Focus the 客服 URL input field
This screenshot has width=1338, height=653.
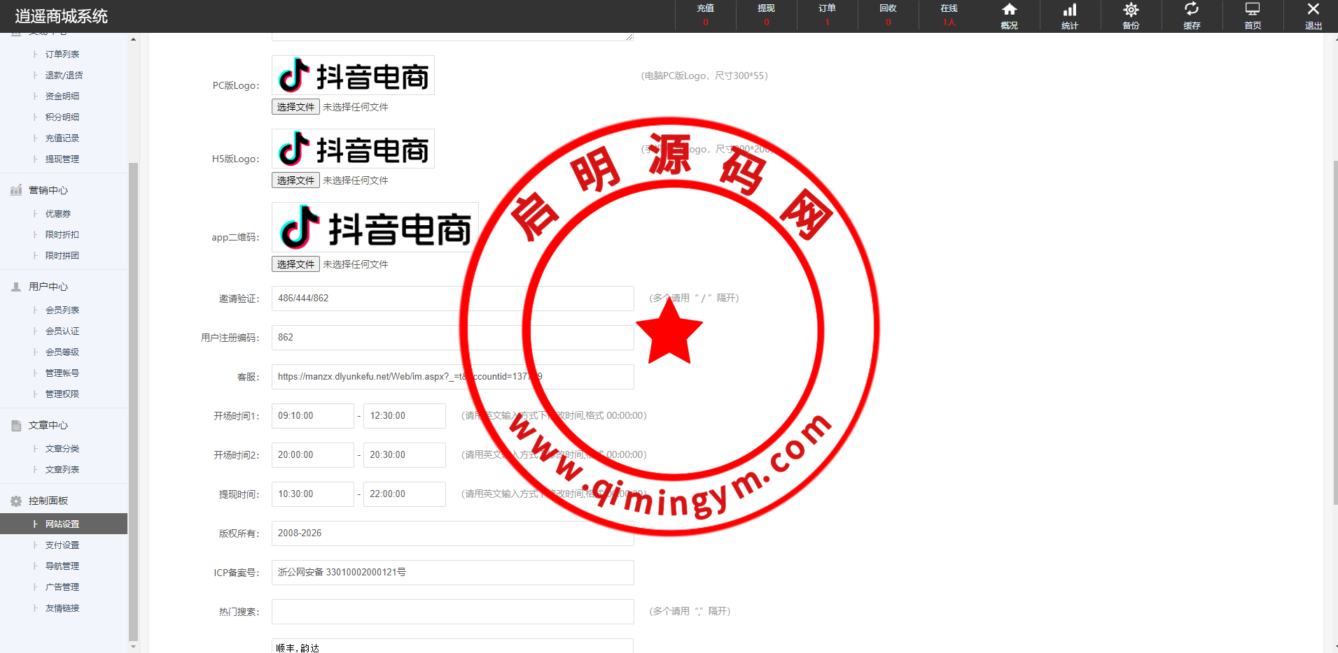click(x=452, y=377)
